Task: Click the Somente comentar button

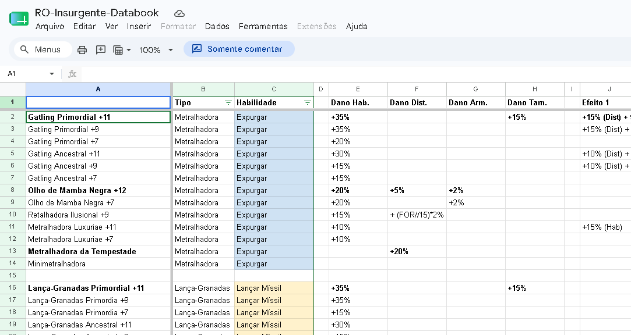Action: [x=239, y=49]
